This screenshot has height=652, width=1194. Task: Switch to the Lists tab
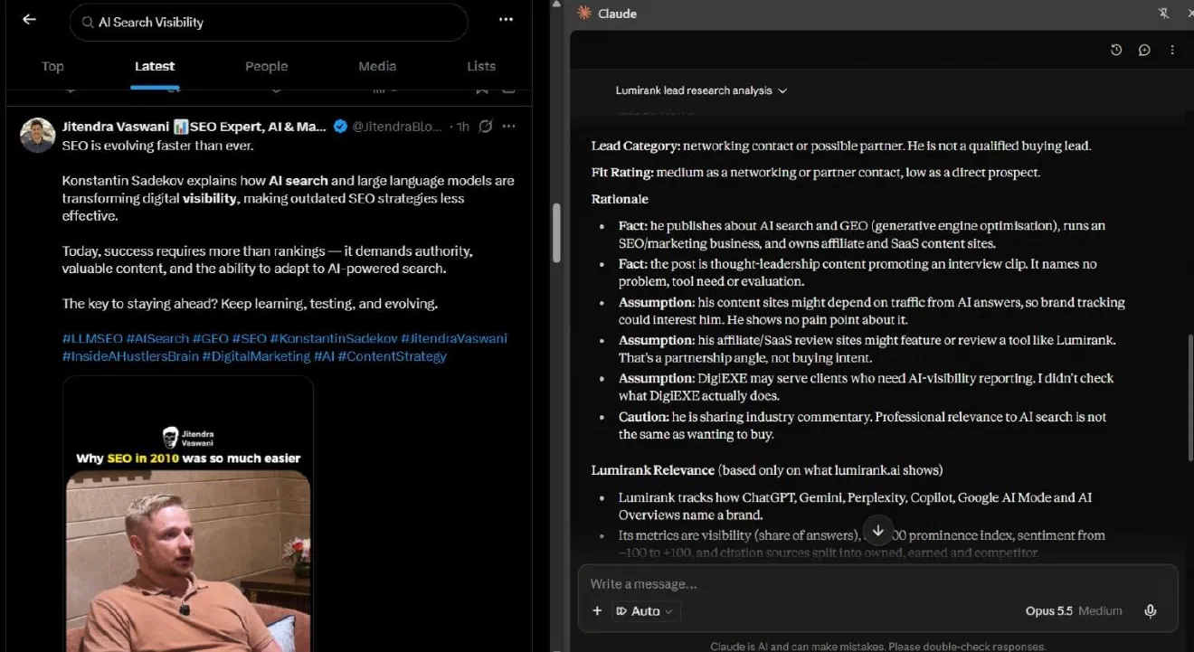point(481,66)
